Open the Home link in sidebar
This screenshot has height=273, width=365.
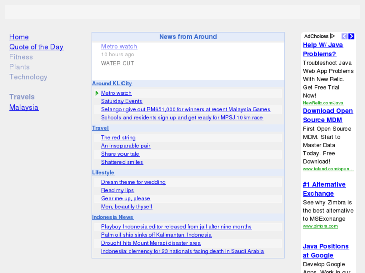(x=19, y=37)
